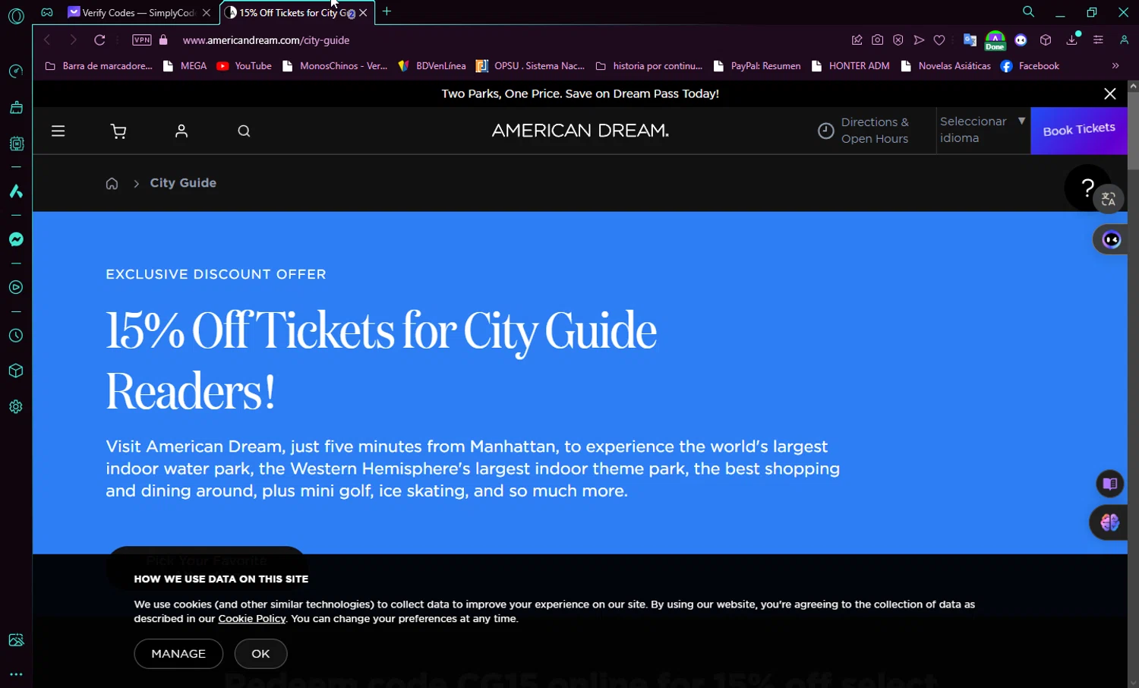1139x688 pixels.
Task: Open the sidebar player icon
Action: tap(16, 288)
